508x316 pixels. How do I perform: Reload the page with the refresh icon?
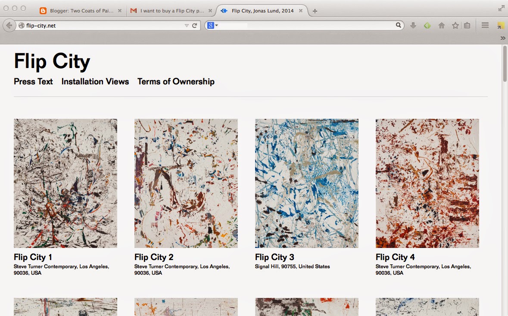195,26
